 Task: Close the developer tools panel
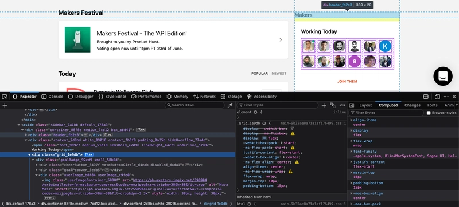point(454,97)
